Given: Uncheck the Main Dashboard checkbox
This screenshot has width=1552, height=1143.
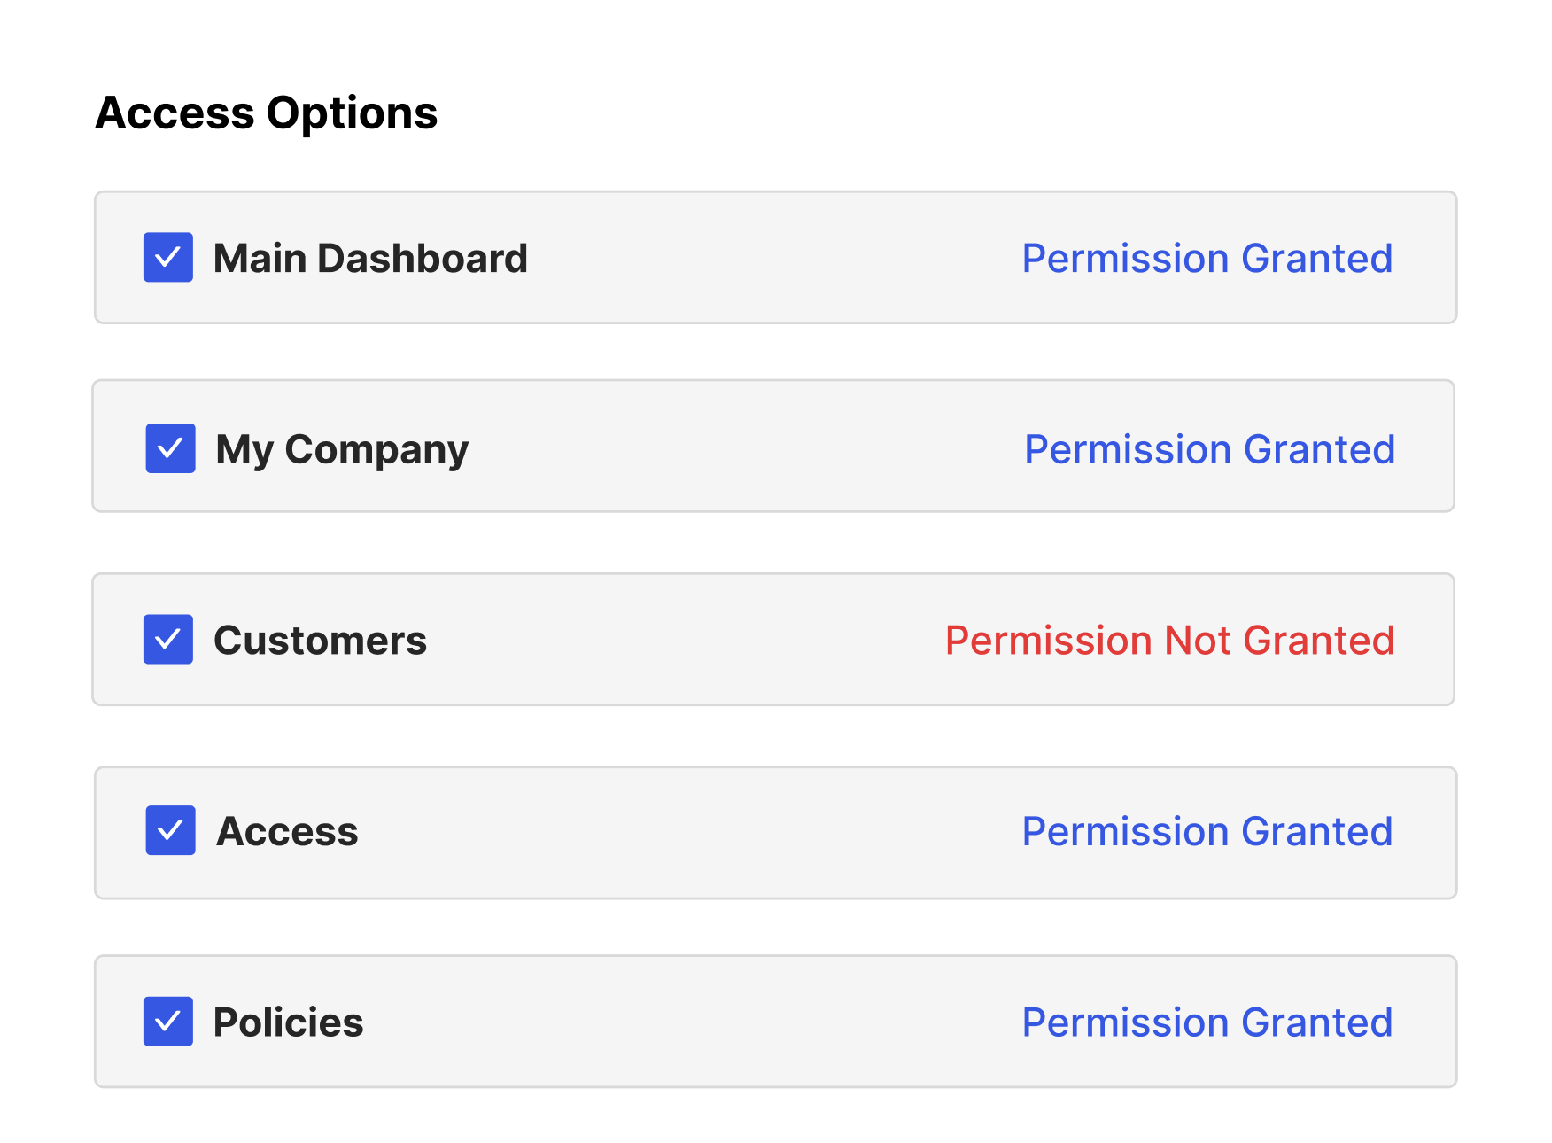Looking at the screenshot, I should tap(168, 258).
